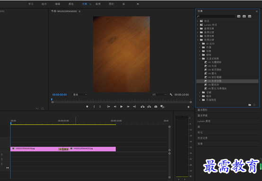Switch to the 编辑 workspace tab
This screenshot has width=262, height=181.
tap(58, 4)
